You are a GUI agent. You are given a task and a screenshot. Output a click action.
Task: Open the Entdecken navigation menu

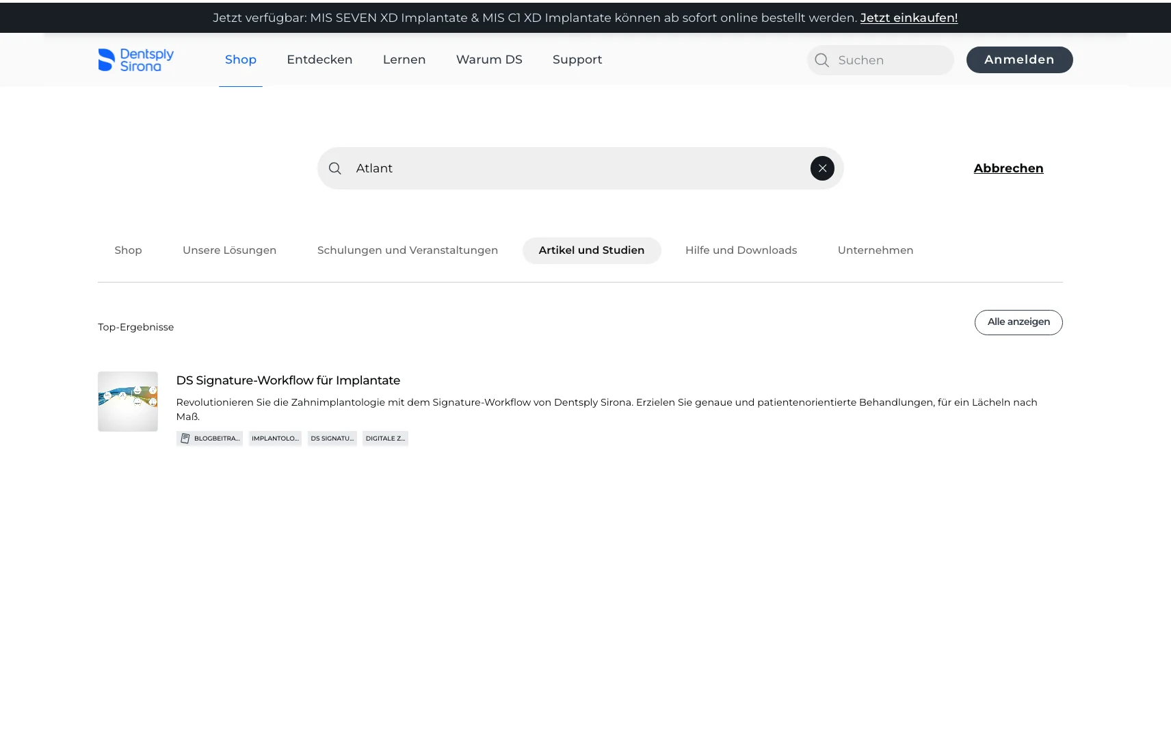[319, 60]
